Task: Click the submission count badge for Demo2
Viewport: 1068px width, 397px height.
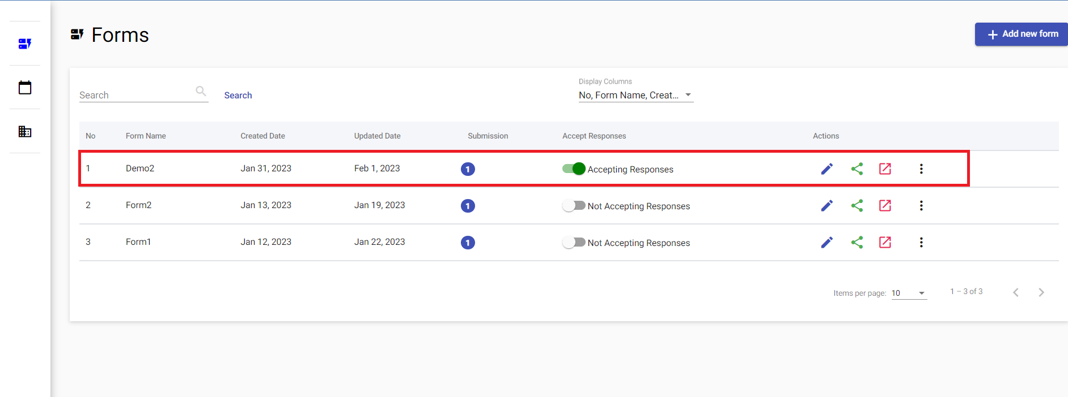Action: (x=468, y=169)
